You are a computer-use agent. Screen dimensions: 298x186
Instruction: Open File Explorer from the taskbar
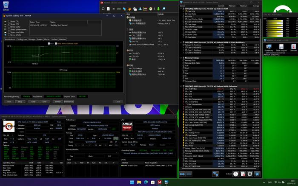coord(139,183)
